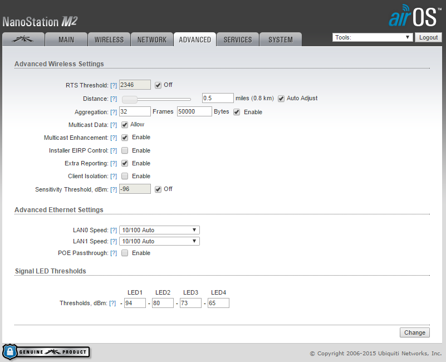Switch to the SYSTEM tab

pyautogui.click(x=281, y=40)
